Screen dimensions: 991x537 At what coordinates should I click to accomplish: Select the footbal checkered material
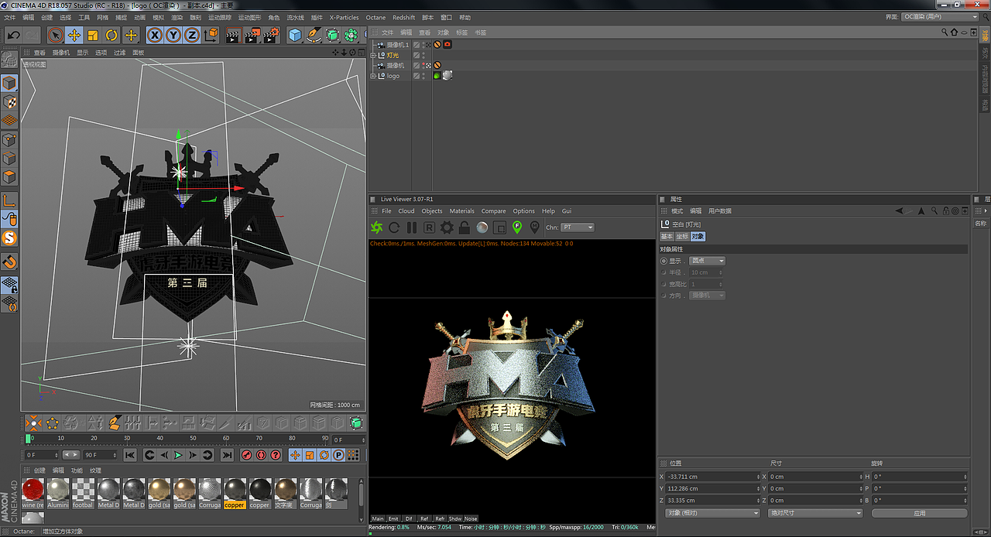(x=83, y=493)
